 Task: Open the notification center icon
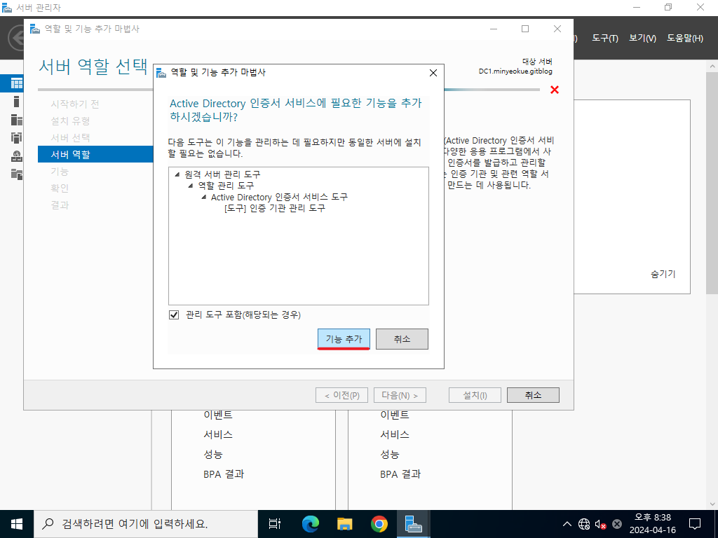tap(695, 524)
